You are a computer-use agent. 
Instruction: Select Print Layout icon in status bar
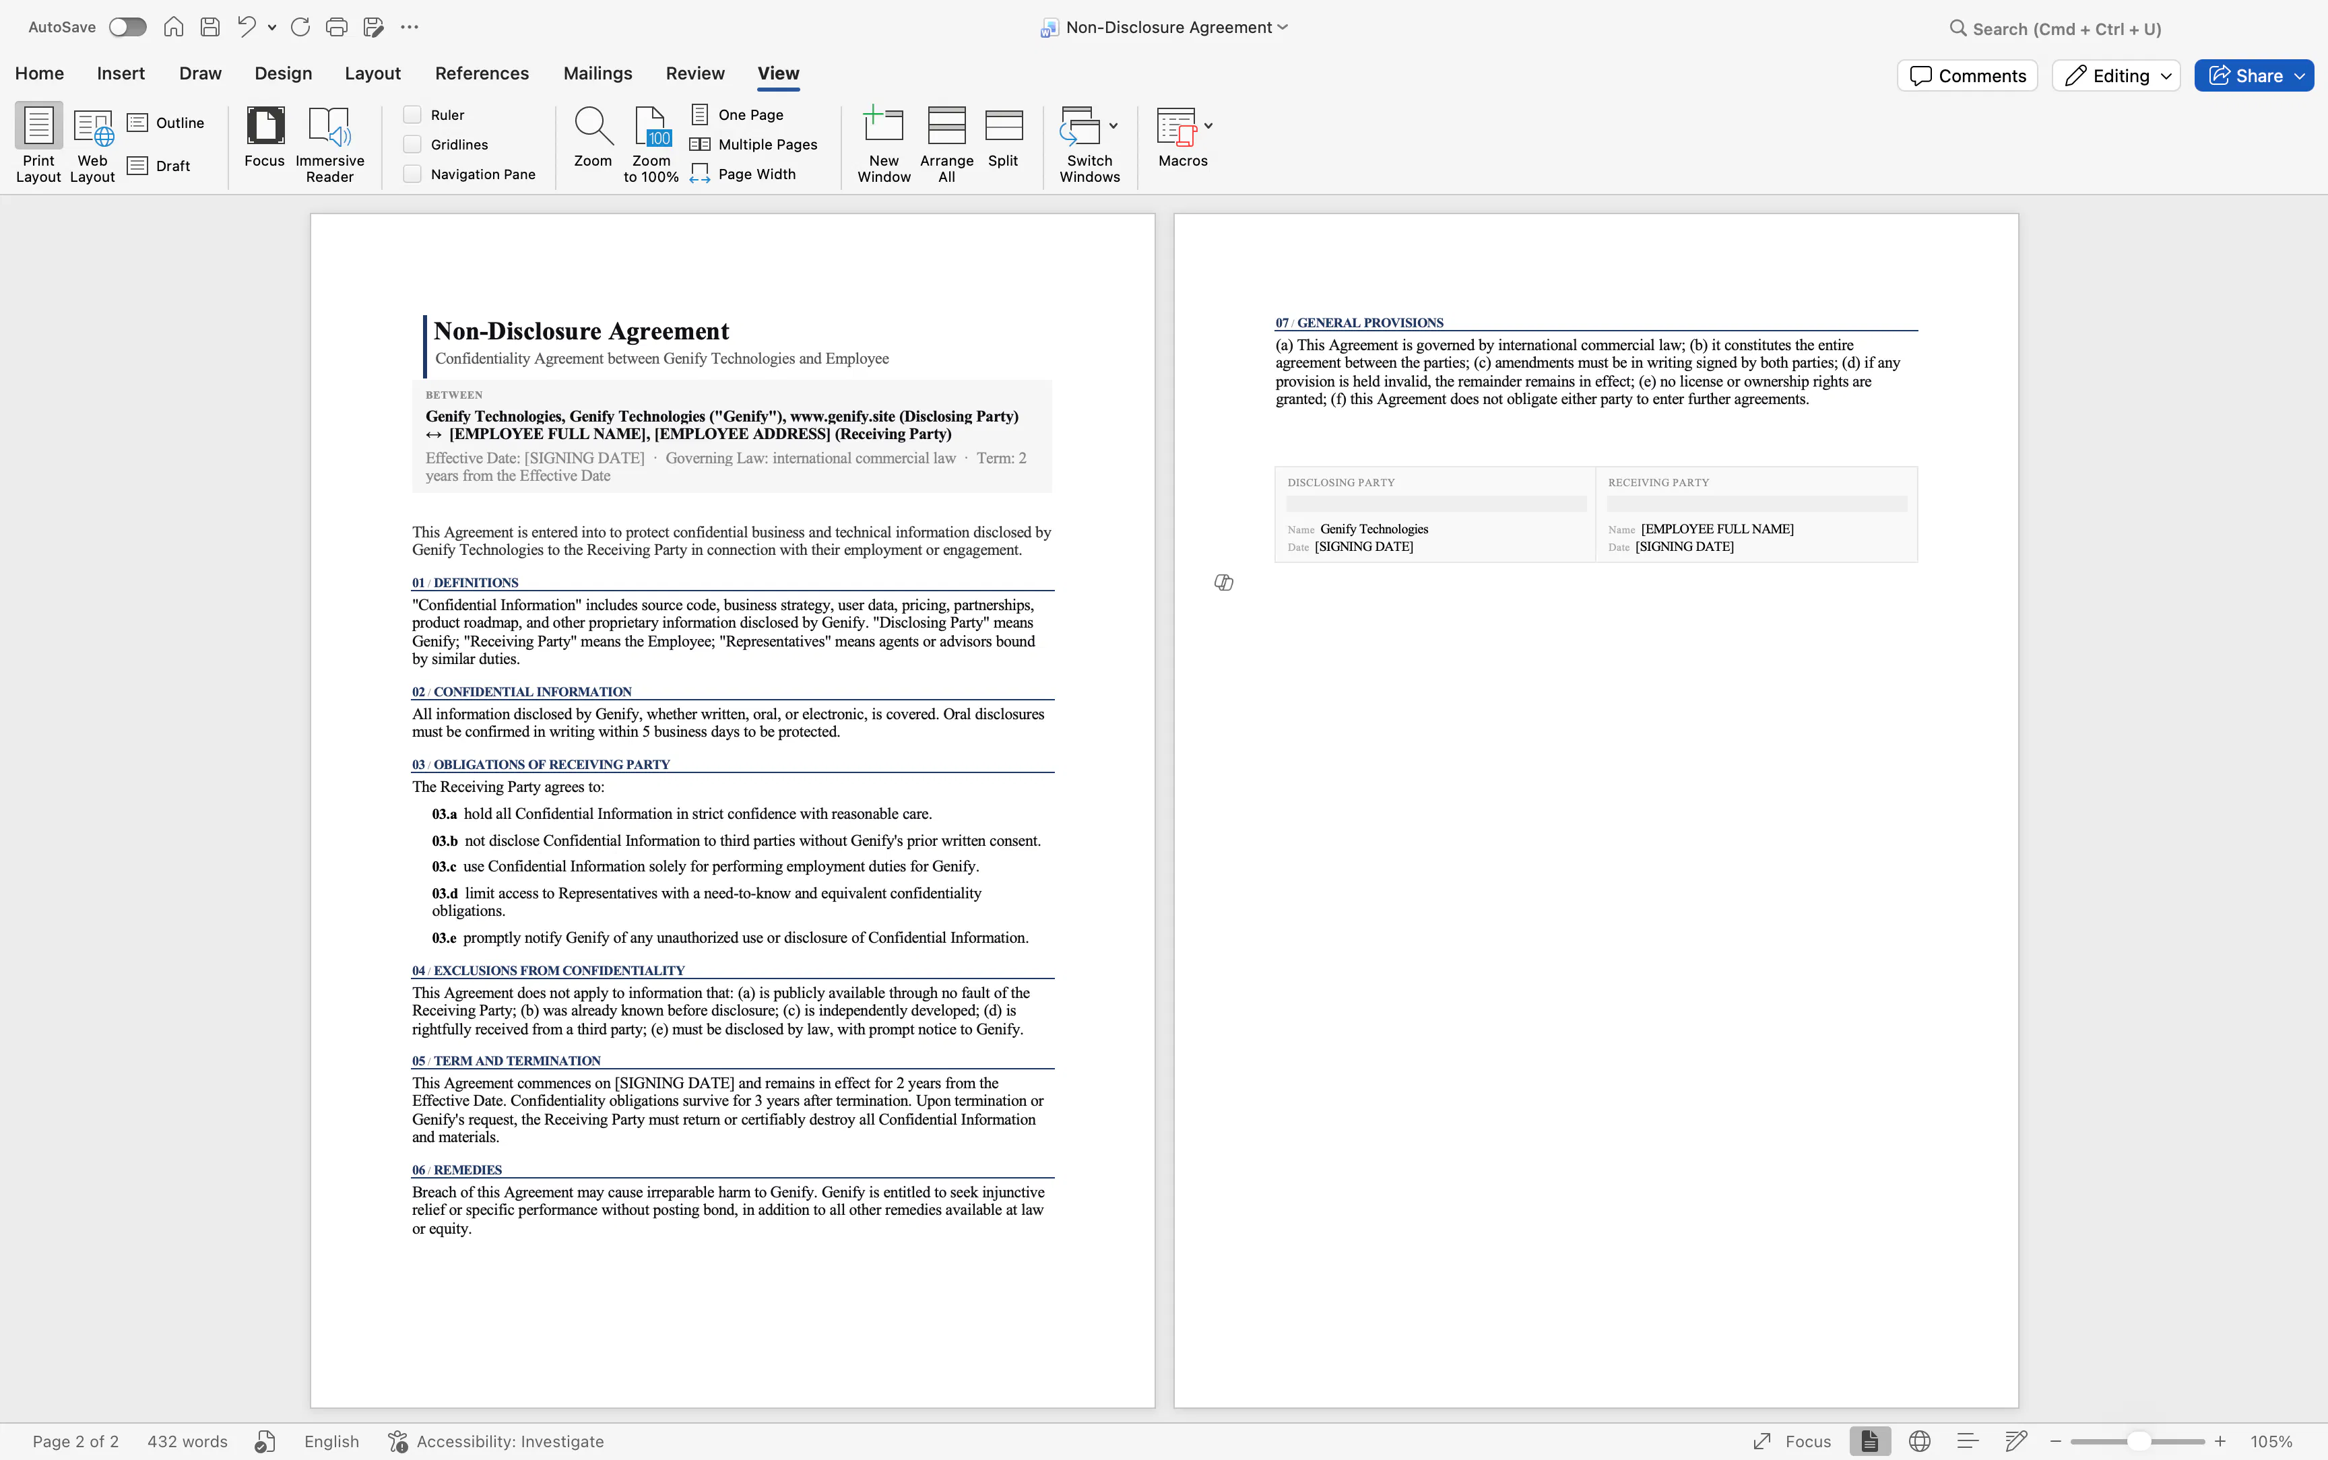pos(1871,1442)
